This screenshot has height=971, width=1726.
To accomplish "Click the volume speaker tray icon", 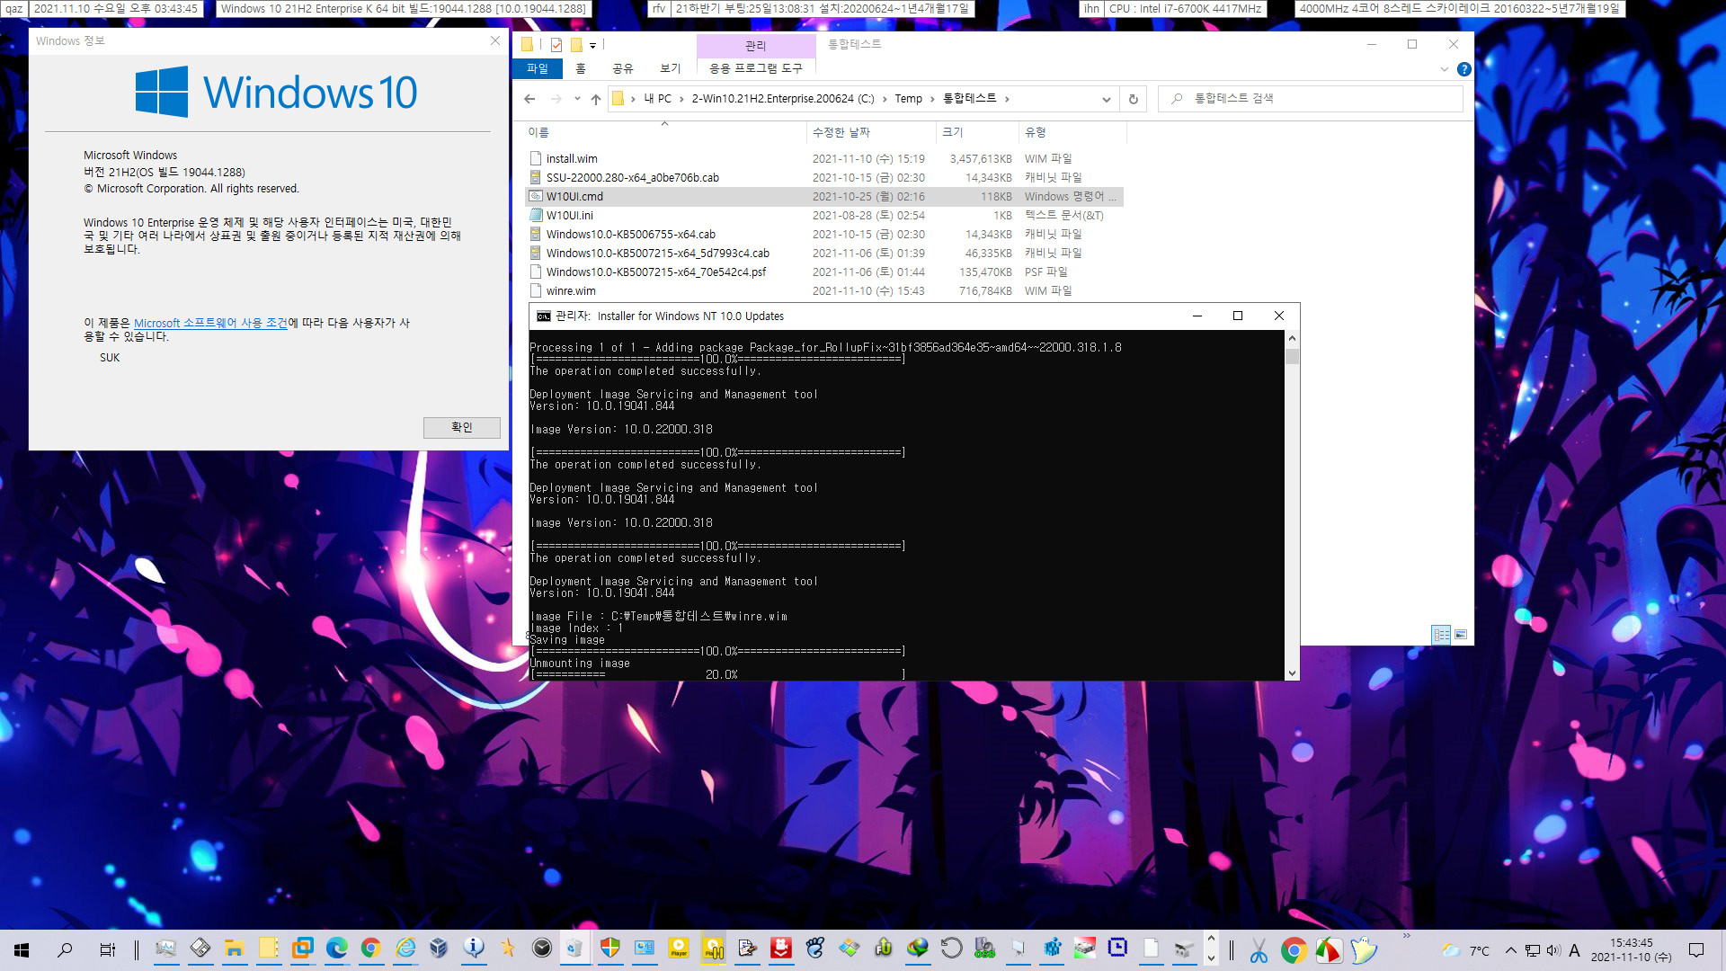I will click(1553, 950).
